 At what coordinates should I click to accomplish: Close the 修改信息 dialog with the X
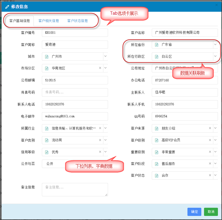[x=217, y=5]
